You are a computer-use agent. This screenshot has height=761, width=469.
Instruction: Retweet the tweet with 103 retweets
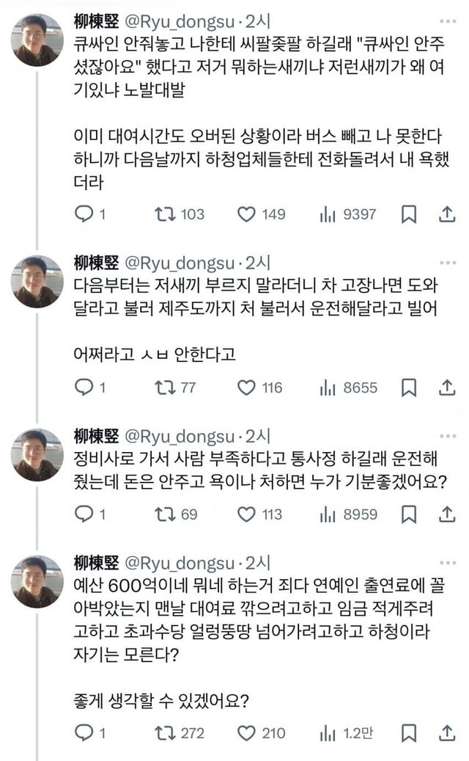coord(164,214)
